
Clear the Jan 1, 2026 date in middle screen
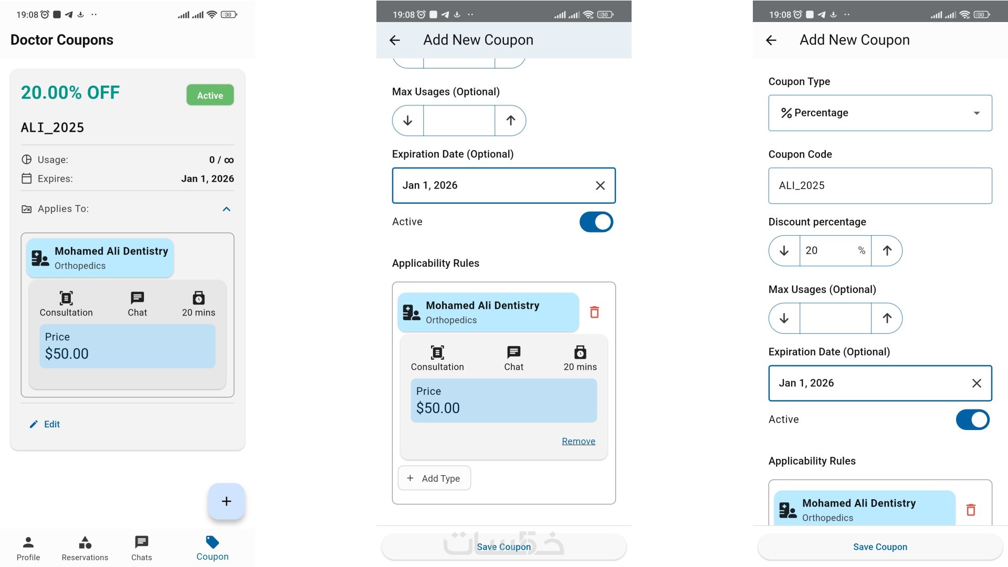[x=600, y=185]
